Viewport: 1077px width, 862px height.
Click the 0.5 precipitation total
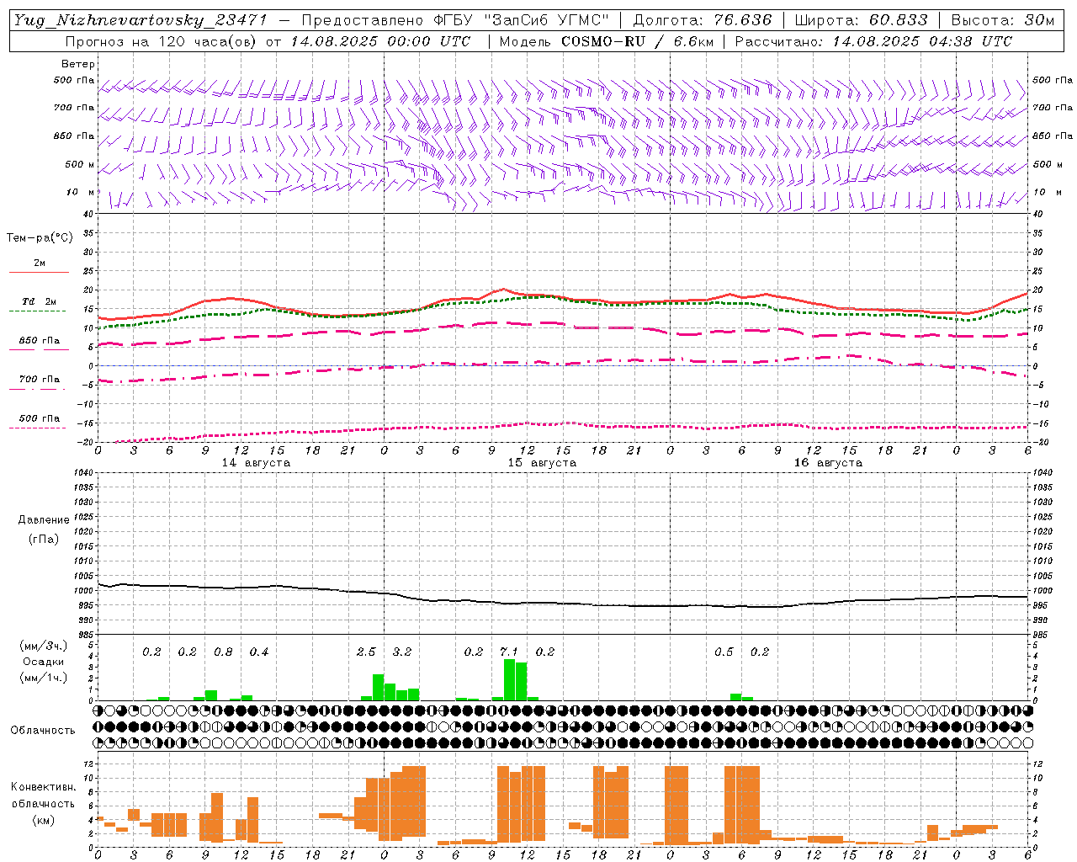(x=724, y=652)
